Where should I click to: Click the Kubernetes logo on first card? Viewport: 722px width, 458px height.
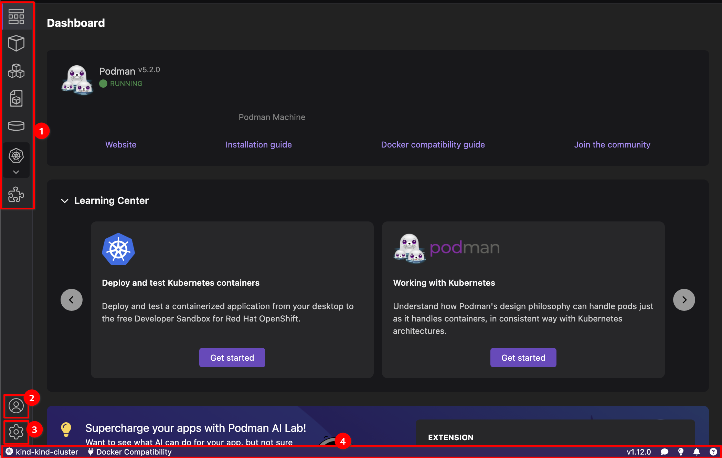pyautogui.click(x=118, y=249)
